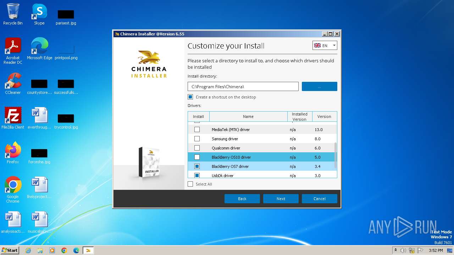Launch FileZilla Client shortcut
The width and height of the screenshot is (454, 255).
coord(13,118)
